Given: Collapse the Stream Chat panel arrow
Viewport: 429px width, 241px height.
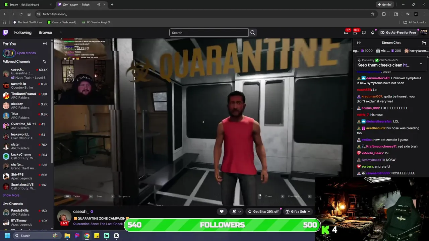Looking at the screenshot, I should (359, 43).
